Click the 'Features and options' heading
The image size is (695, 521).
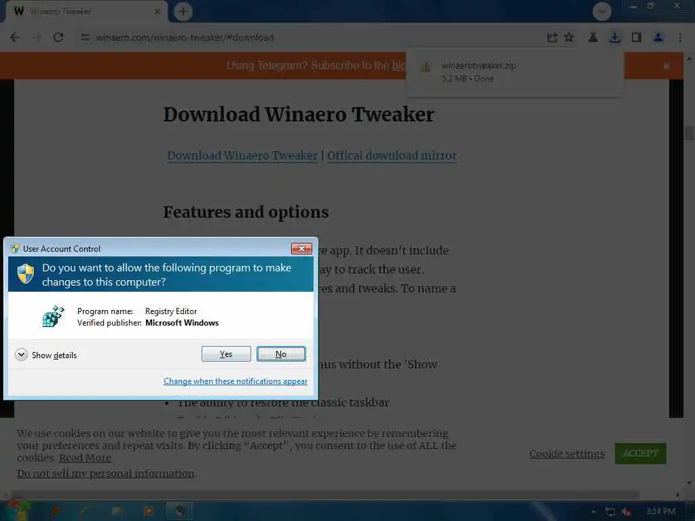coord(246,212)
